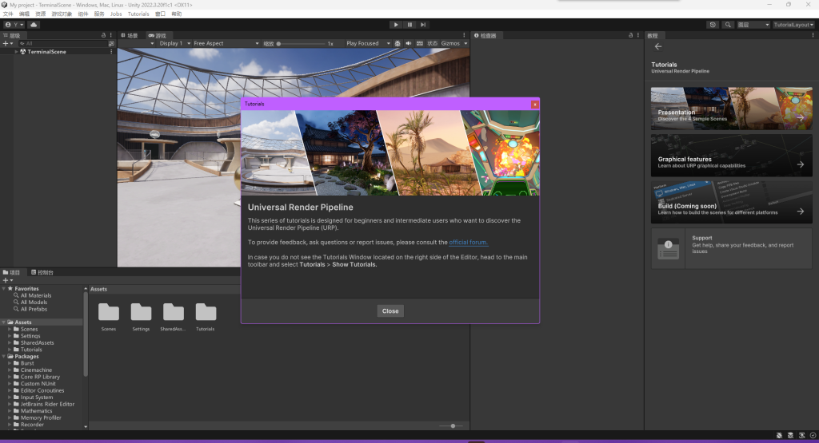Open the Graphical features tutorial card
Image resolution: width=819 pixels, height=443 pixels.
tap(731, 156)
